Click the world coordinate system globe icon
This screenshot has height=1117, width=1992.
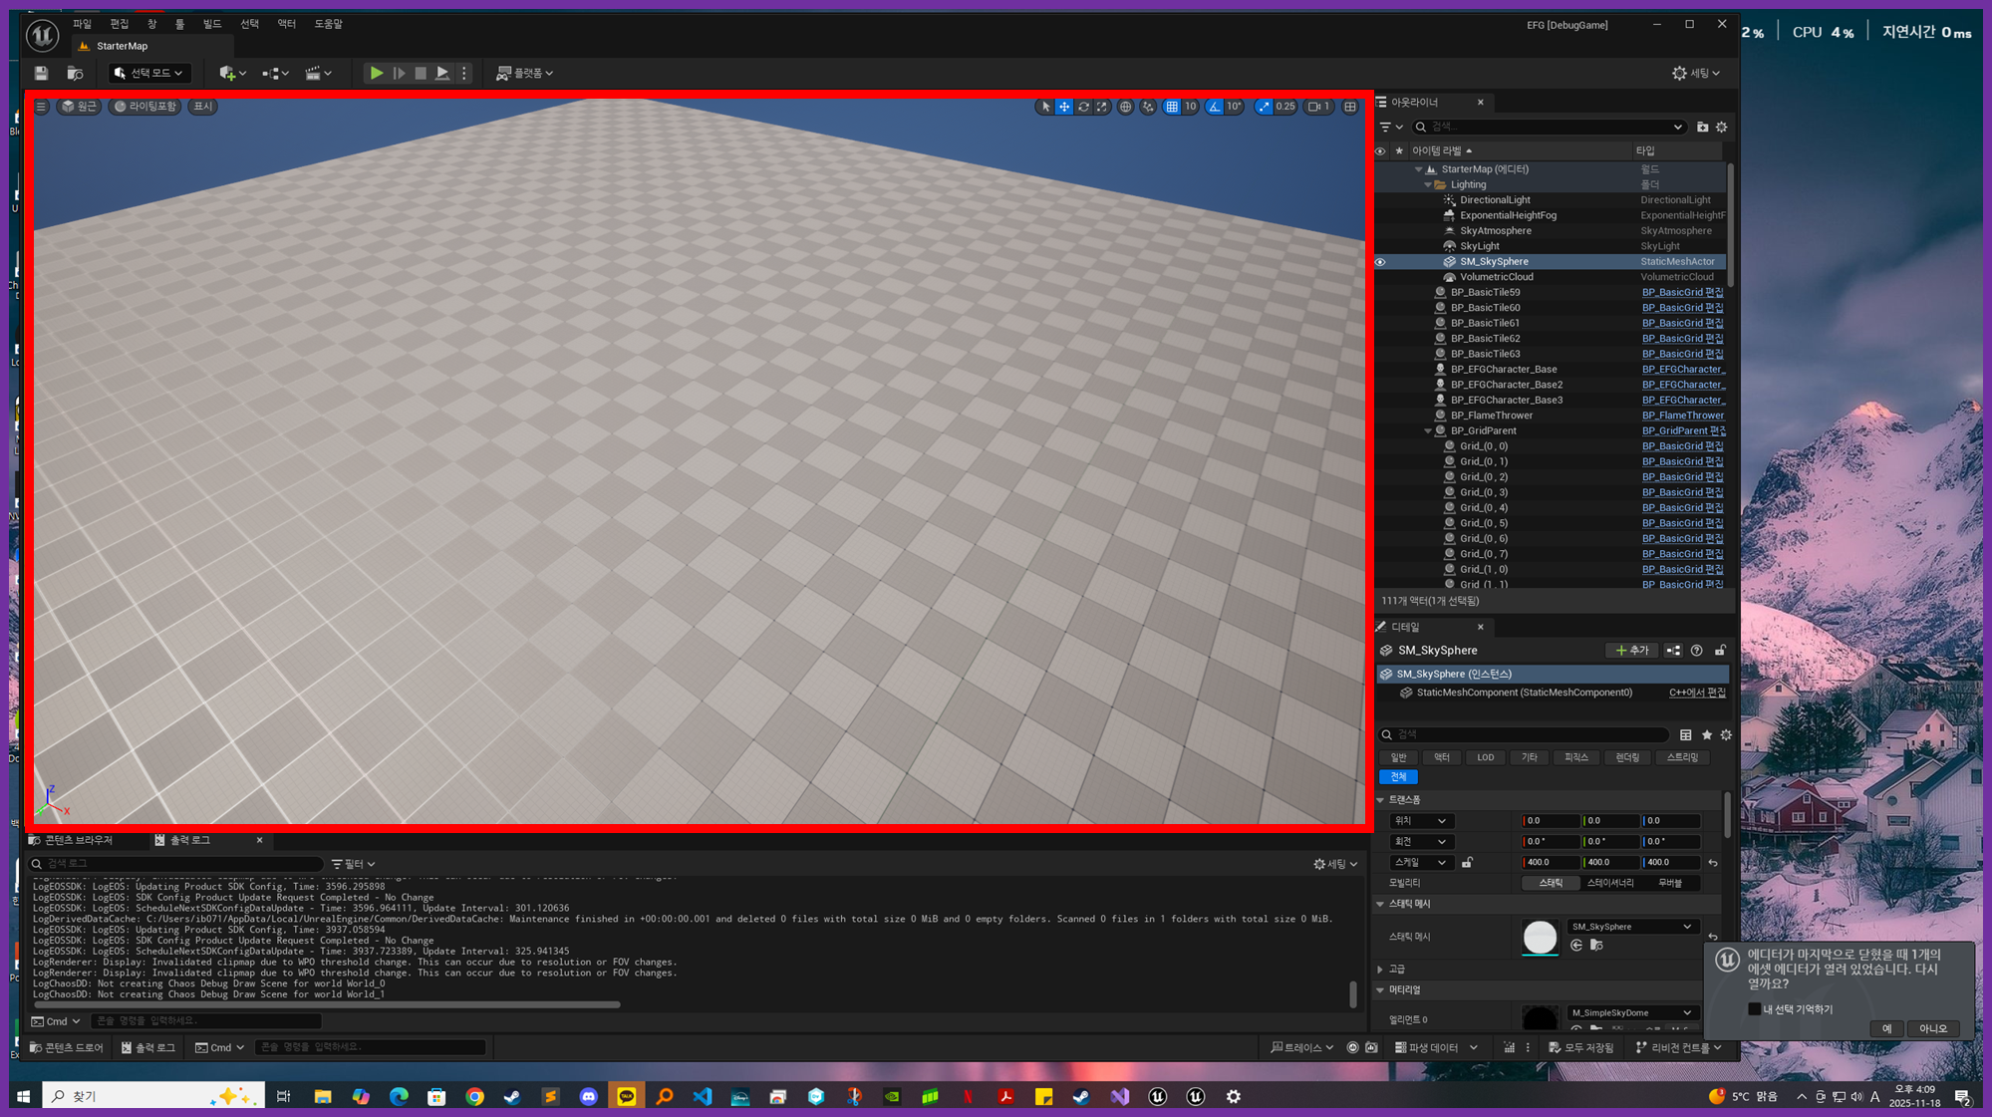[1125, 107]
